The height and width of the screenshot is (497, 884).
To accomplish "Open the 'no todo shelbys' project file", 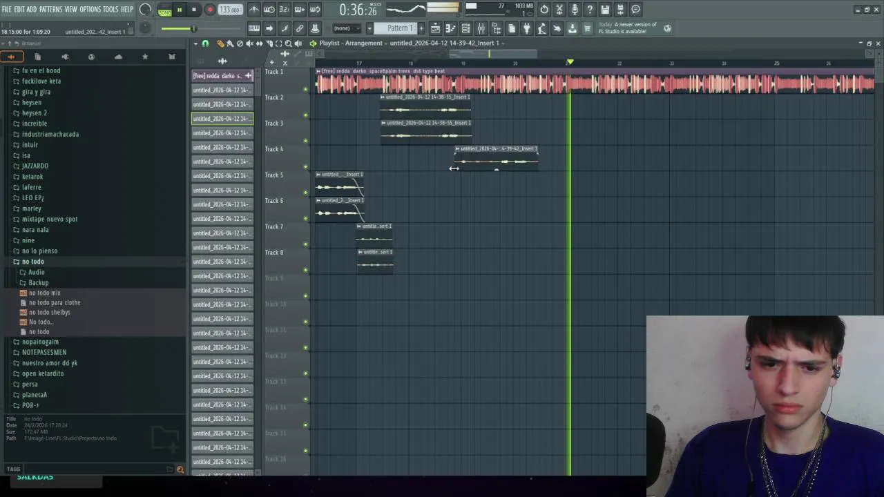I will pyautogui.click(x=49, y=312).
